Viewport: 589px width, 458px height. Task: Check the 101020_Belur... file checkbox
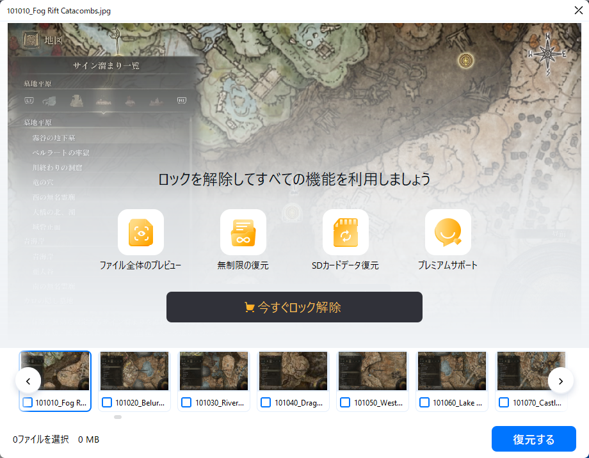tap(107, 402)
